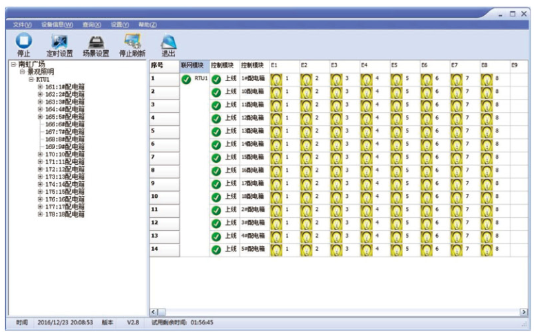This screenshot has height=334, width=534.
Task: Open the 文件(V) menu
Action: [22, 24]
